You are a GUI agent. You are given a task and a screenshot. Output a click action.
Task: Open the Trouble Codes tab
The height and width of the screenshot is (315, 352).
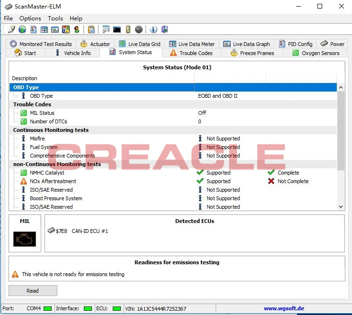click(x=191, y=53)
